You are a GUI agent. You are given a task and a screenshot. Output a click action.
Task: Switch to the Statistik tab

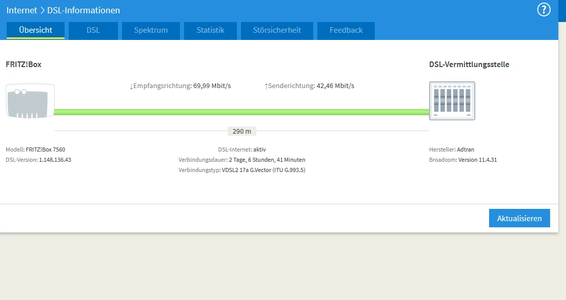coord(210,30)
